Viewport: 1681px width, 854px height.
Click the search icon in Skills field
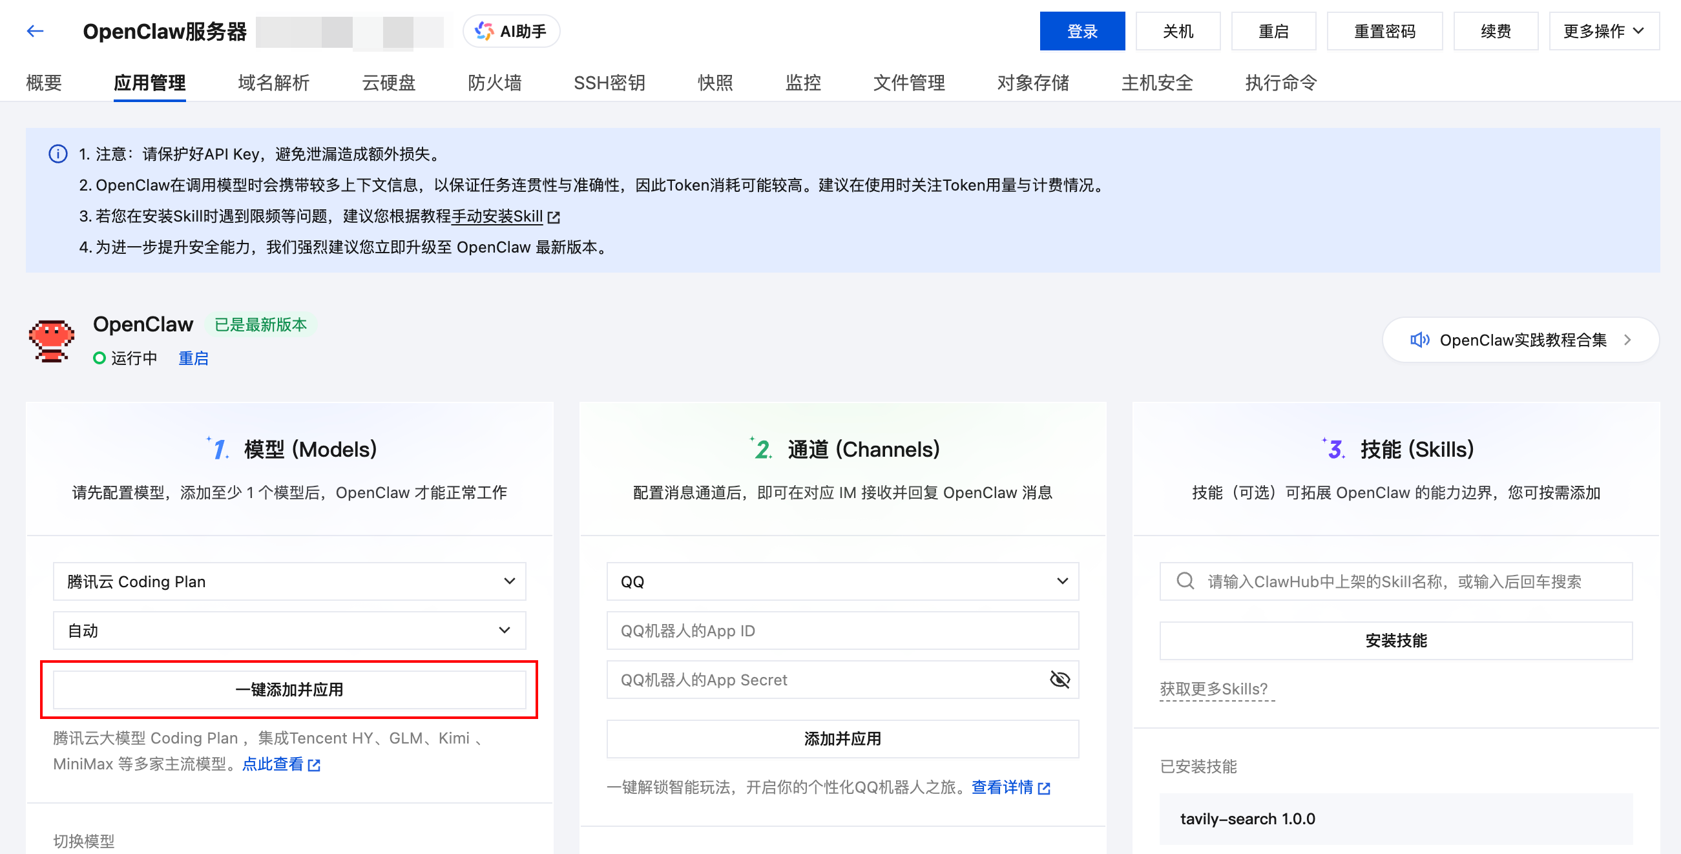pyautogui.click(x=1185, y=581)
